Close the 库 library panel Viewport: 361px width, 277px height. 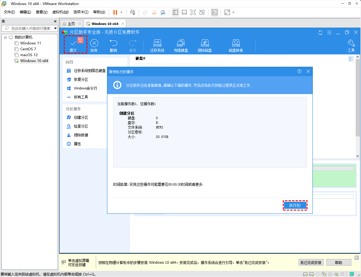(x=55, y=21)
